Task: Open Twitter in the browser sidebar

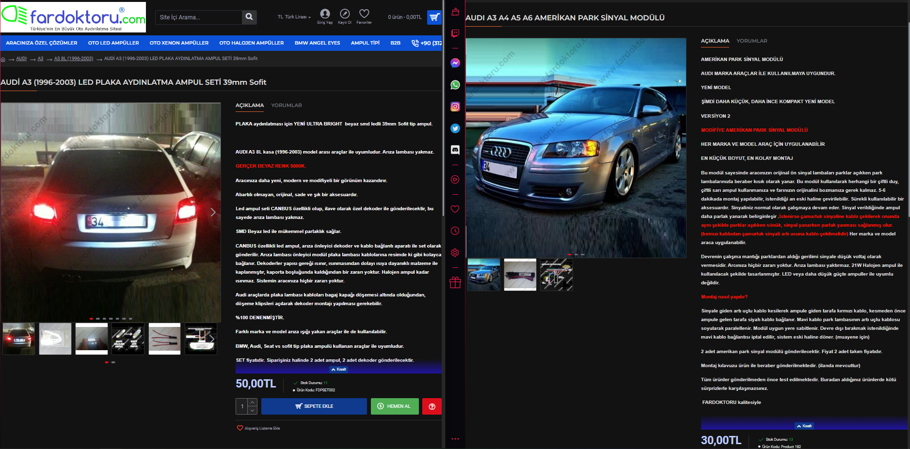Action: pyautogui.click(x=455, y=128)
